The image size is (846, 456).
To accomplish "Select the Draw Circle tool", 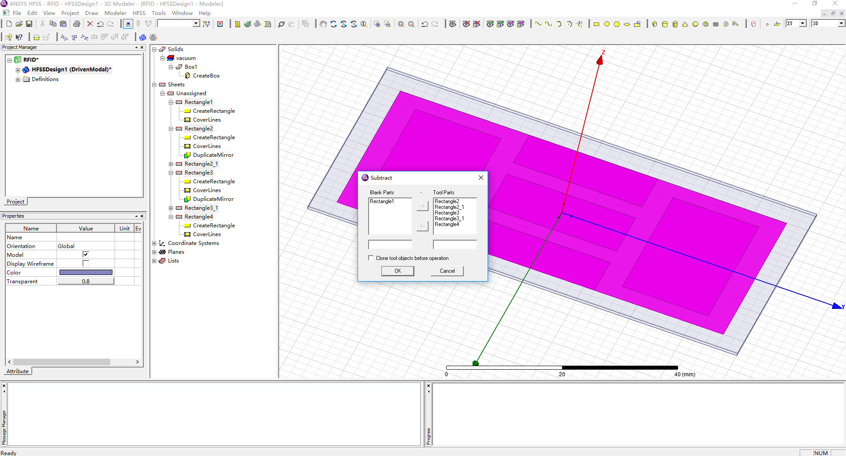I will [x=607, y=24].
